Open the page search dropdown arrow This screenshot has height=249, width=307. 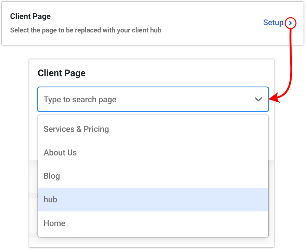click(258, 99)
